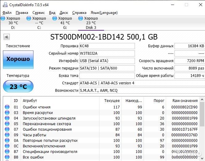Click status orb for 0C Включения/отключения
Screen dimensions: 205x161
click(x=7, y=146)
